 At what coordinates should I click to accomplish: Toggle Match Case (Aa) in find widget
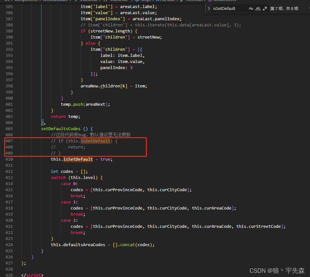(251, 8)
